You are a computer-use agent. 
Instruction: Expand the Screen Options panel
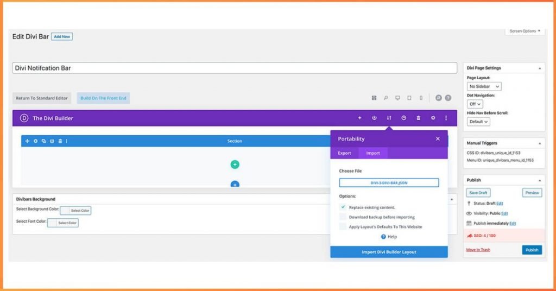525,31
